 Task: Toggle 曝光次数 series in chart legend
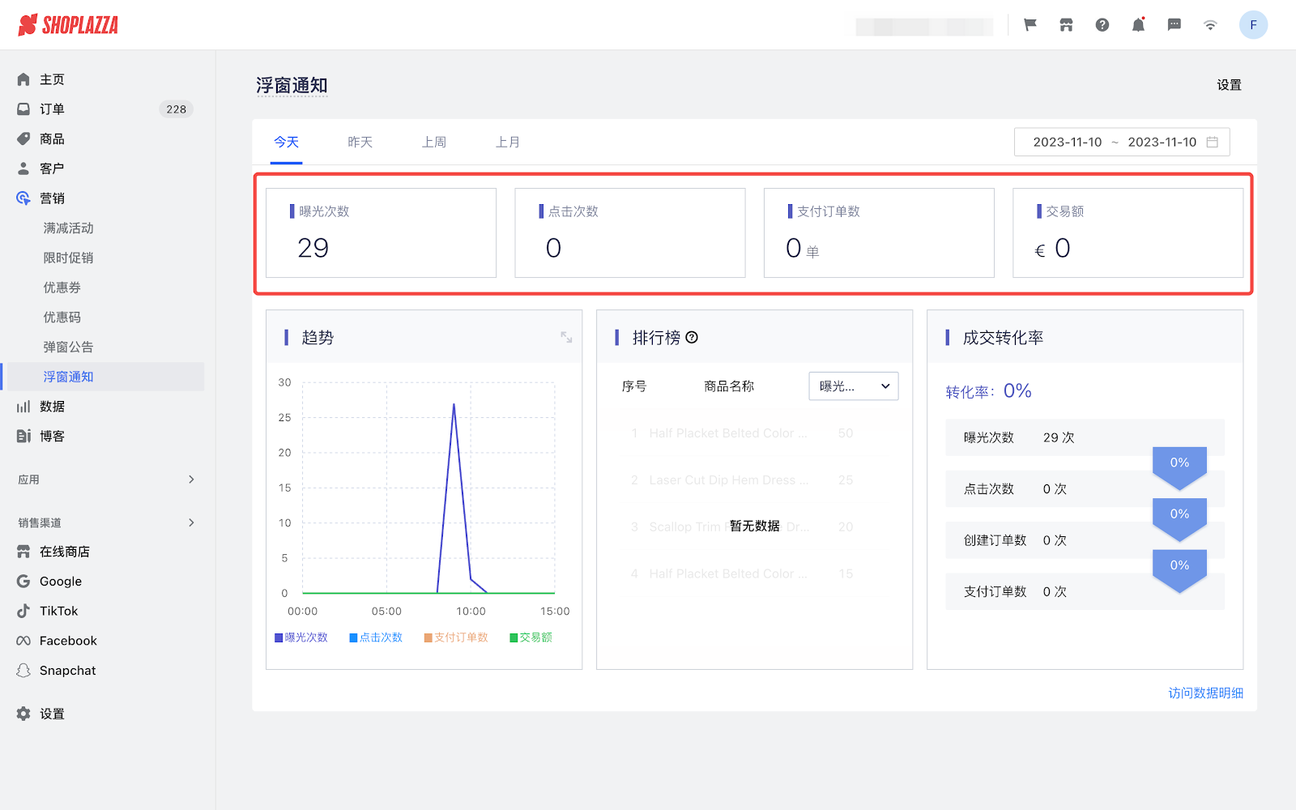tap(301, 637)
